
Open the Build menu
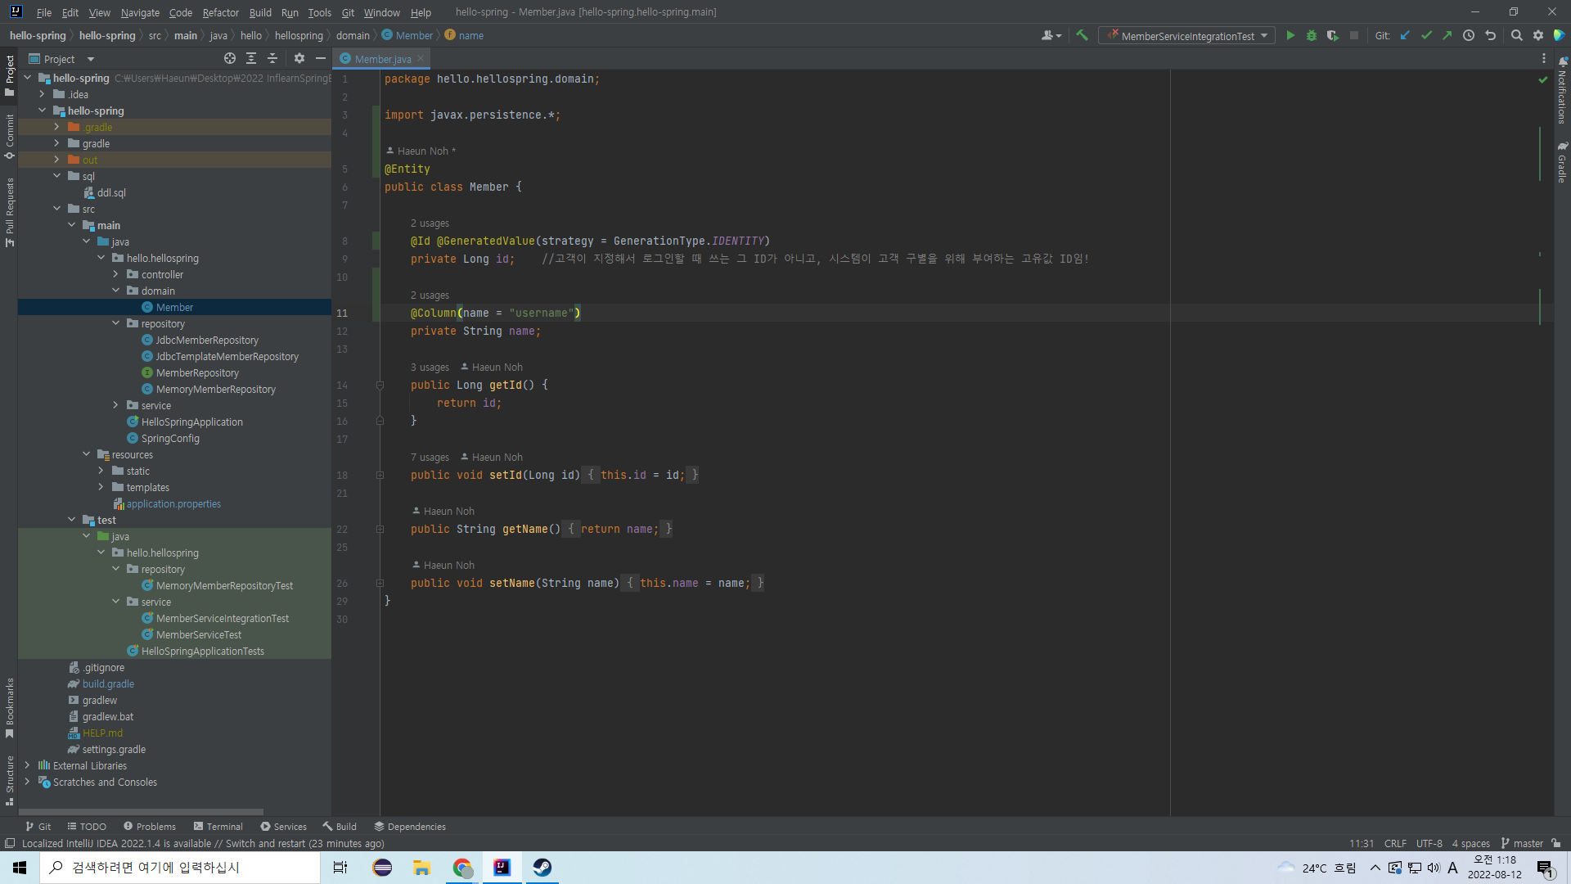point(260,12)
